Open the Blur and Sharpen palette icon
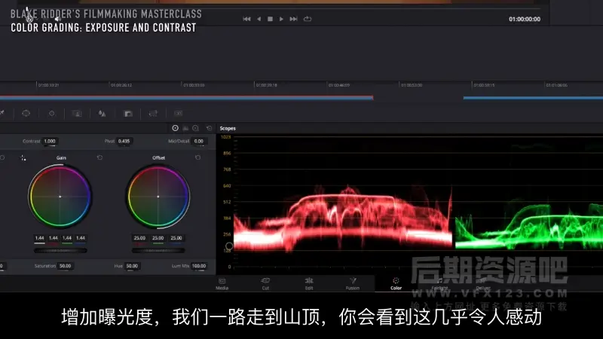The width and height of the screenshot is (603, 339). tap(102, 113)
